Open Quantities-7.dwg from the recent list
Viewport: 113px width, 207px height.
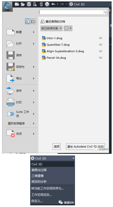point(58,45)
